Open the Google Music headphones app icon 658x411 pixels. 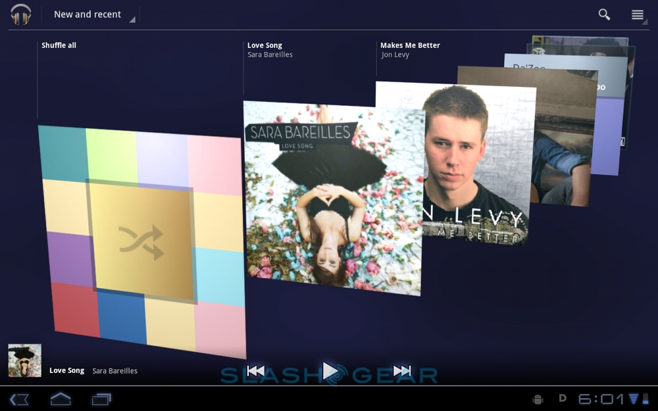tap(21, 14)
